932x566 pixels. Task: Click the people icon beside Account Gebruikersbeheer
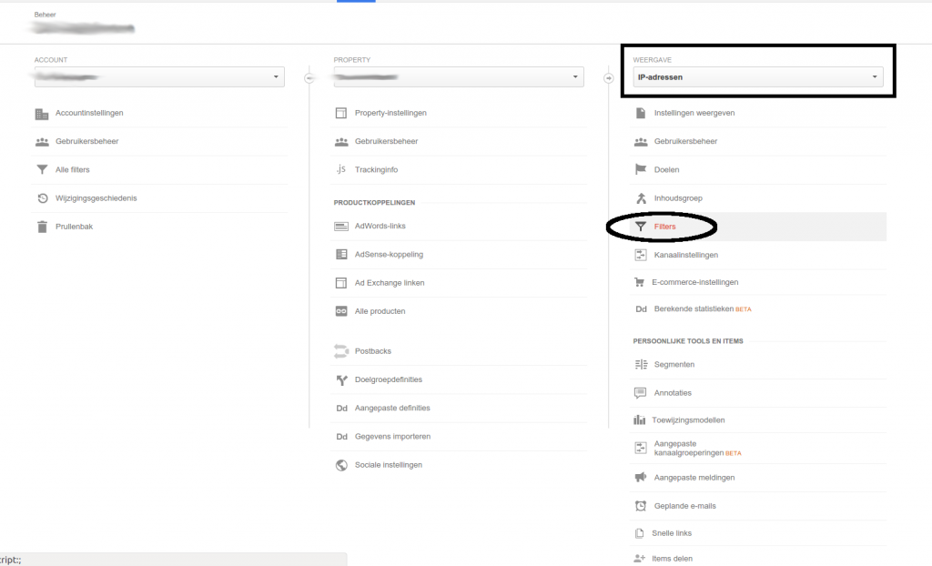coord(42,142)
